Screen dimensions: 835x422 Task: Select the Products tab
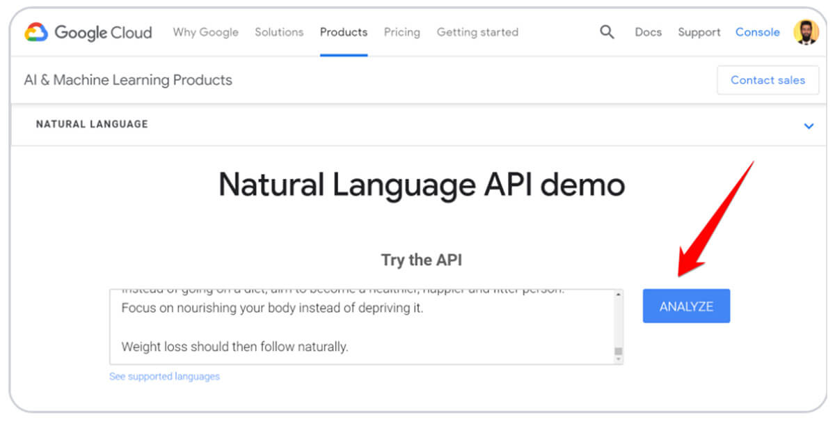344,32
